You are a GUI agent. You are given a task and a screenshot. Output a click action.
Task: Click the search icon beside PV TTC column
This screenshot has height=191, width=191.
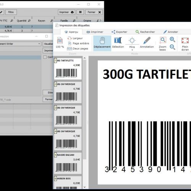(x=12, y=21)
